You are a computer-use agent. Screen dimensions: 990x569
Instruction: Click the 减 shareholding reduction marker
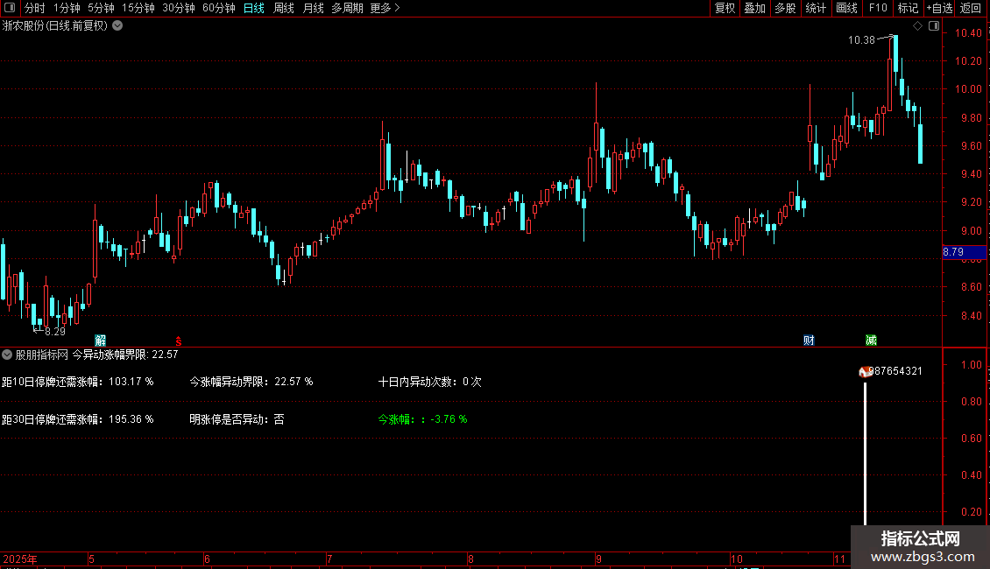872,341
